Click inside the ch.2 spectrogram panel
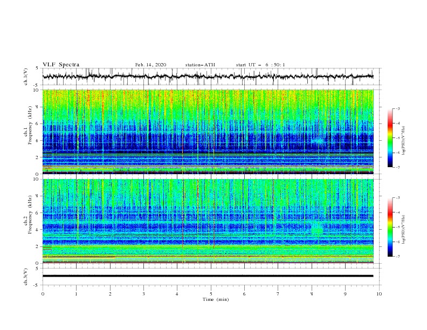 [x=208, y=221]
